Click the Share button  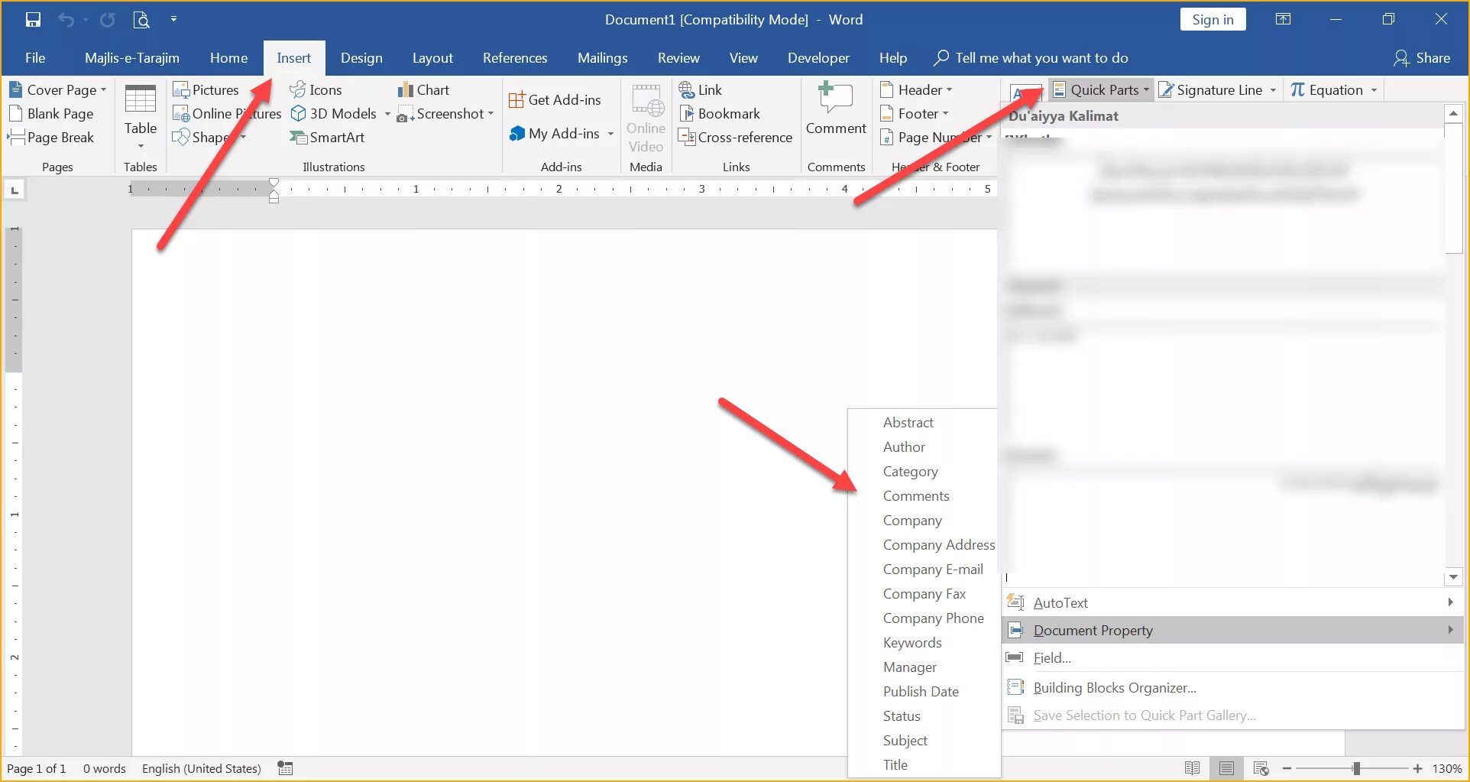point(1422,58)
